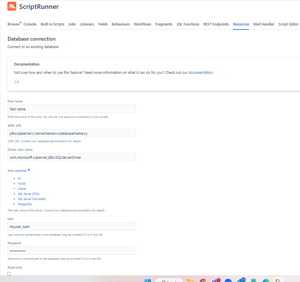Choose the MySql driver example

(x=22, y=183)
